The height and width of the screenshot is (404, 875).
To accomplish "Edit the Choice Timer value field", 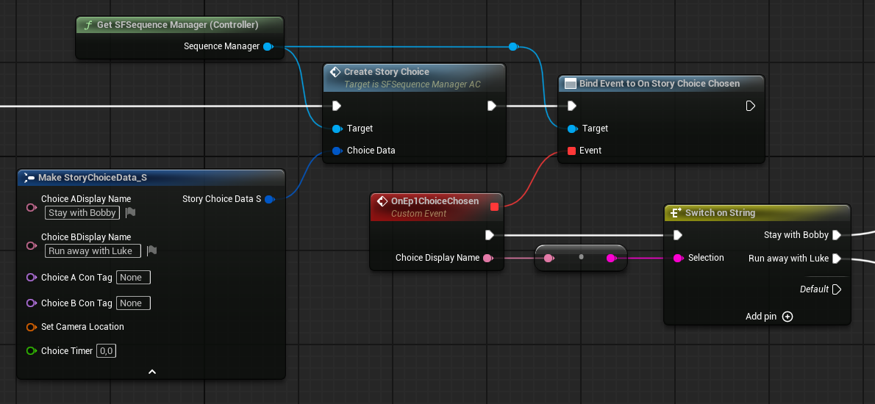I will pos(107,351).
